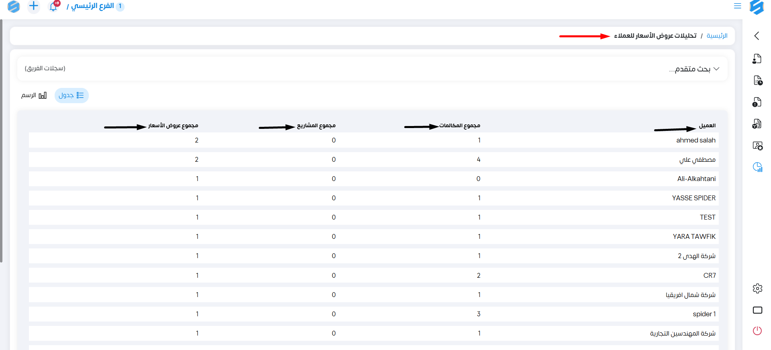Sort by مجموع عروض الأسعار column header

[x=173, y=126]
